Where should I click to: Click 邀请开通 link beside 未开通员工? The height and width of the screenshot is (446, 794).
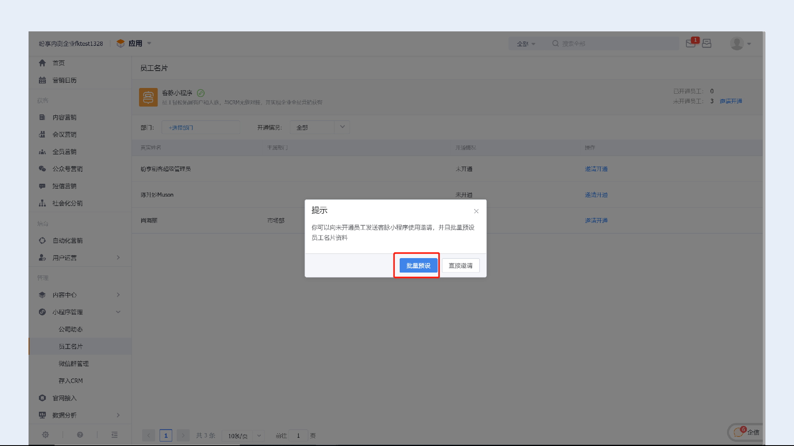(731, 101)
